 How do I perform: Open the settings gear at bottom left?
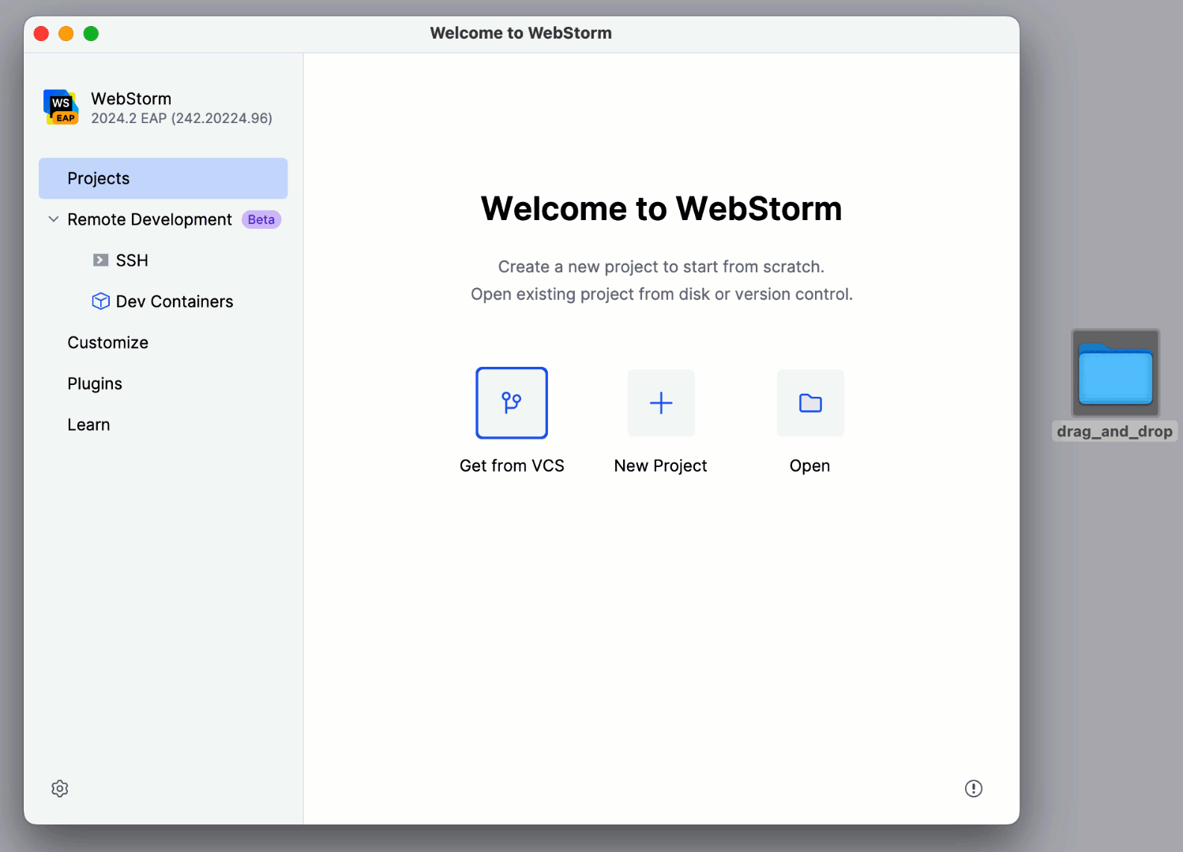coord(59,788)
